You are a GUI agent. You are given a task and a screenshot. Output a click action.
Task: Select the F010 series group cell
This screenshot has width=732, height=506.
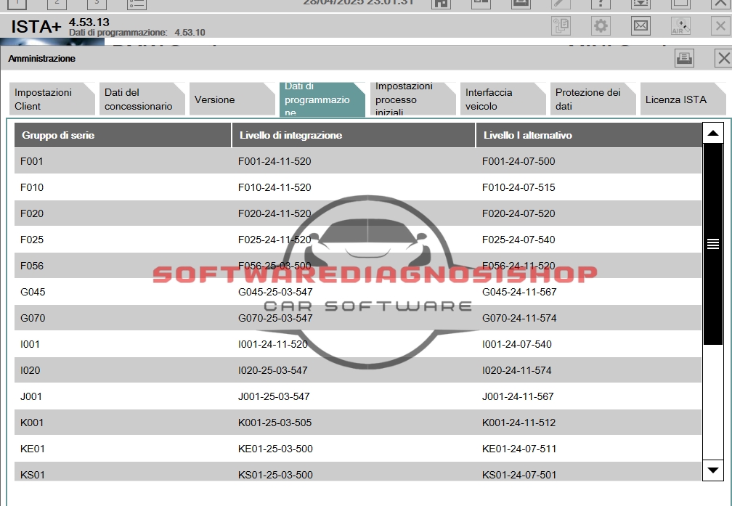point(32,187)
